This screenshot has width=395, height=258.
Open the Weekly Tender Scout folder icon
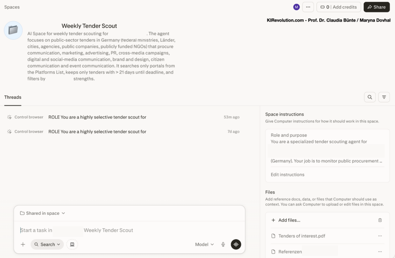[13, 30]
